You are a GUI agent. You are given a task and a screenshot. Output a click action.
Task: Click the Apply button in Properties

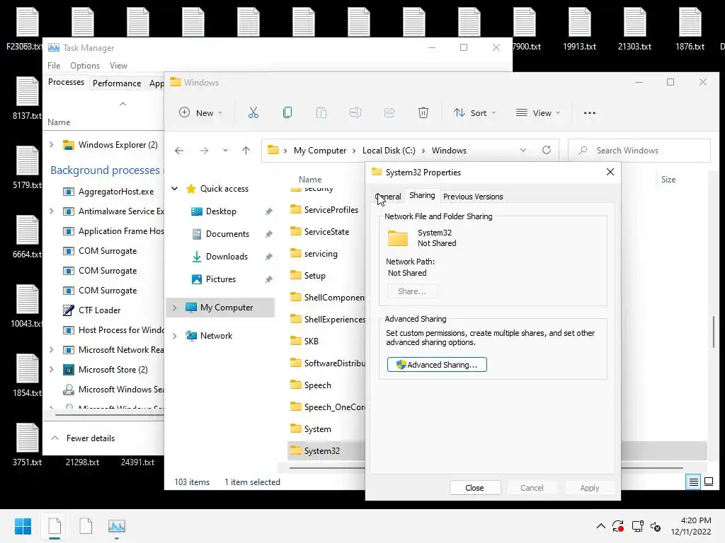[590, 488]
